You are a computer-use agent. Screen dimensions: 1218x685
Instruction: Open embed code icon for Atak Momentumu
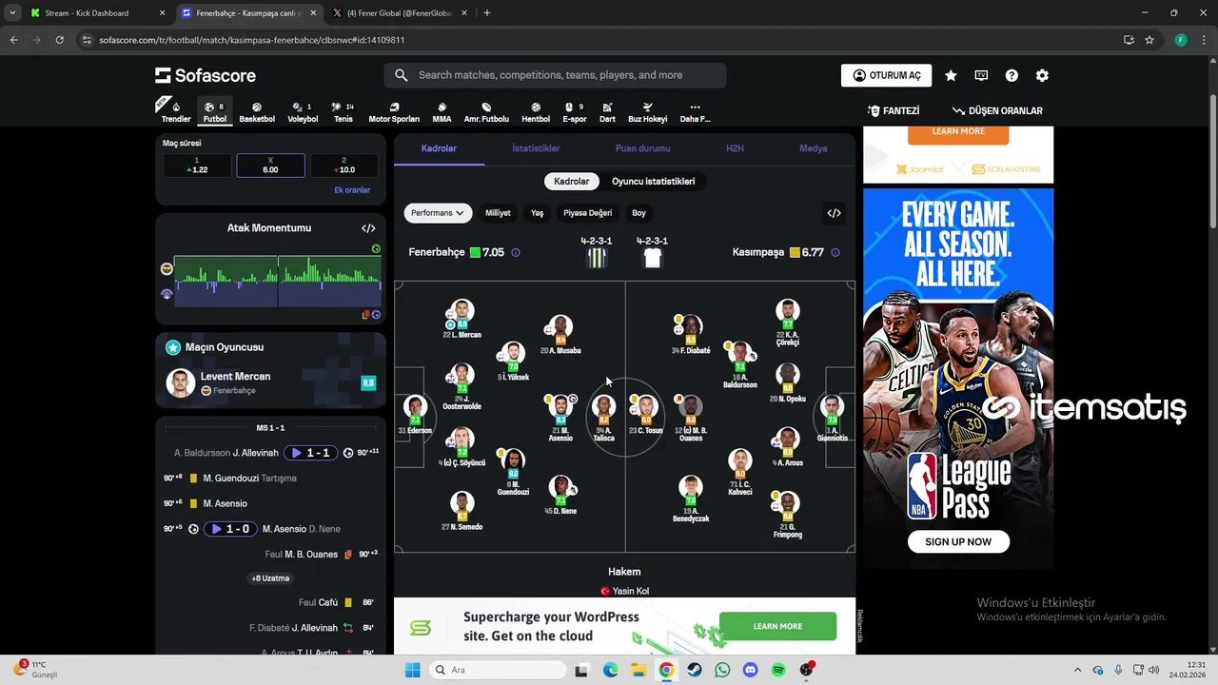(368, 228)
